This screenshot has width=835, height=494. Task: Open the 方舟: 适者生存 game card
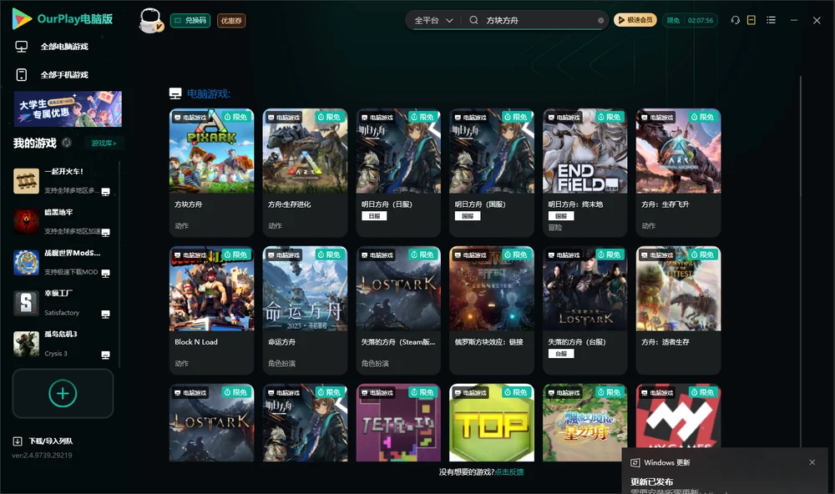pyautogui.click(x=678, y=310)
